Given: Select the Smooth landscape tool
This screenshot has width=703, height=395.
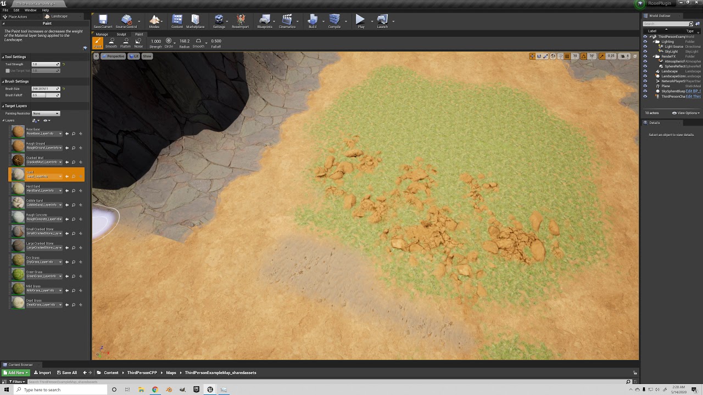Looking at the screenshot, I should pos(111,43).
